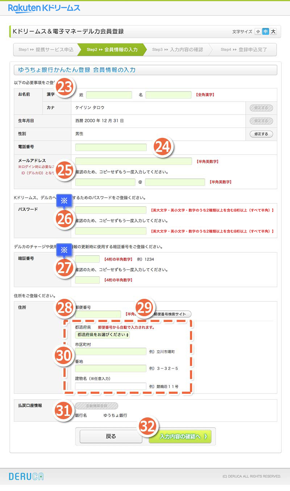Select Step1 提携サービス申込 tab
This screenshot has width=290, height=491.
point(46,50)
